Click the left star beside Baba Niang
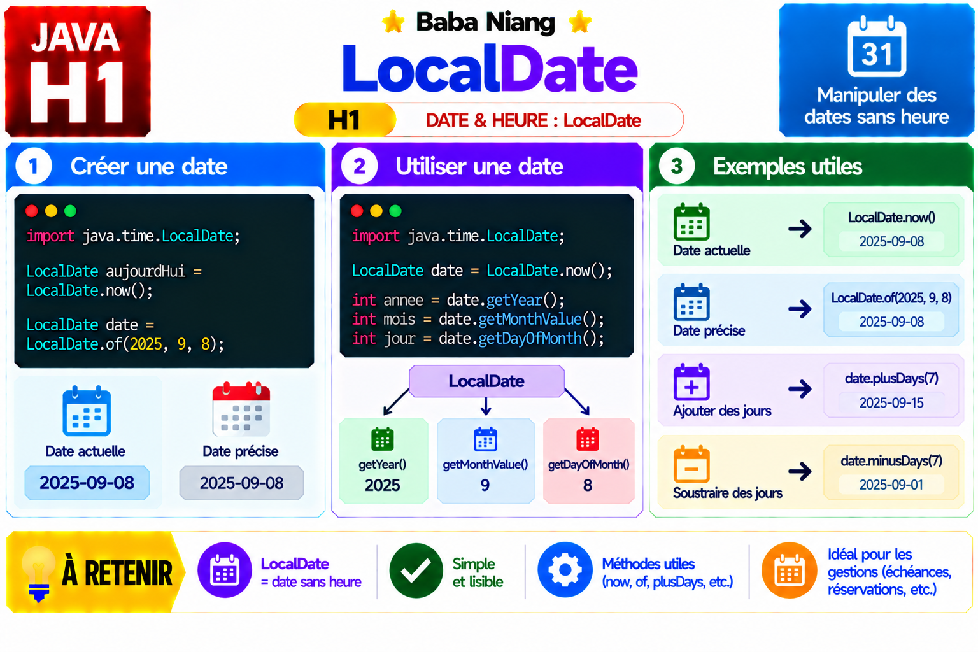978x652 pixels. coord(393,22)
